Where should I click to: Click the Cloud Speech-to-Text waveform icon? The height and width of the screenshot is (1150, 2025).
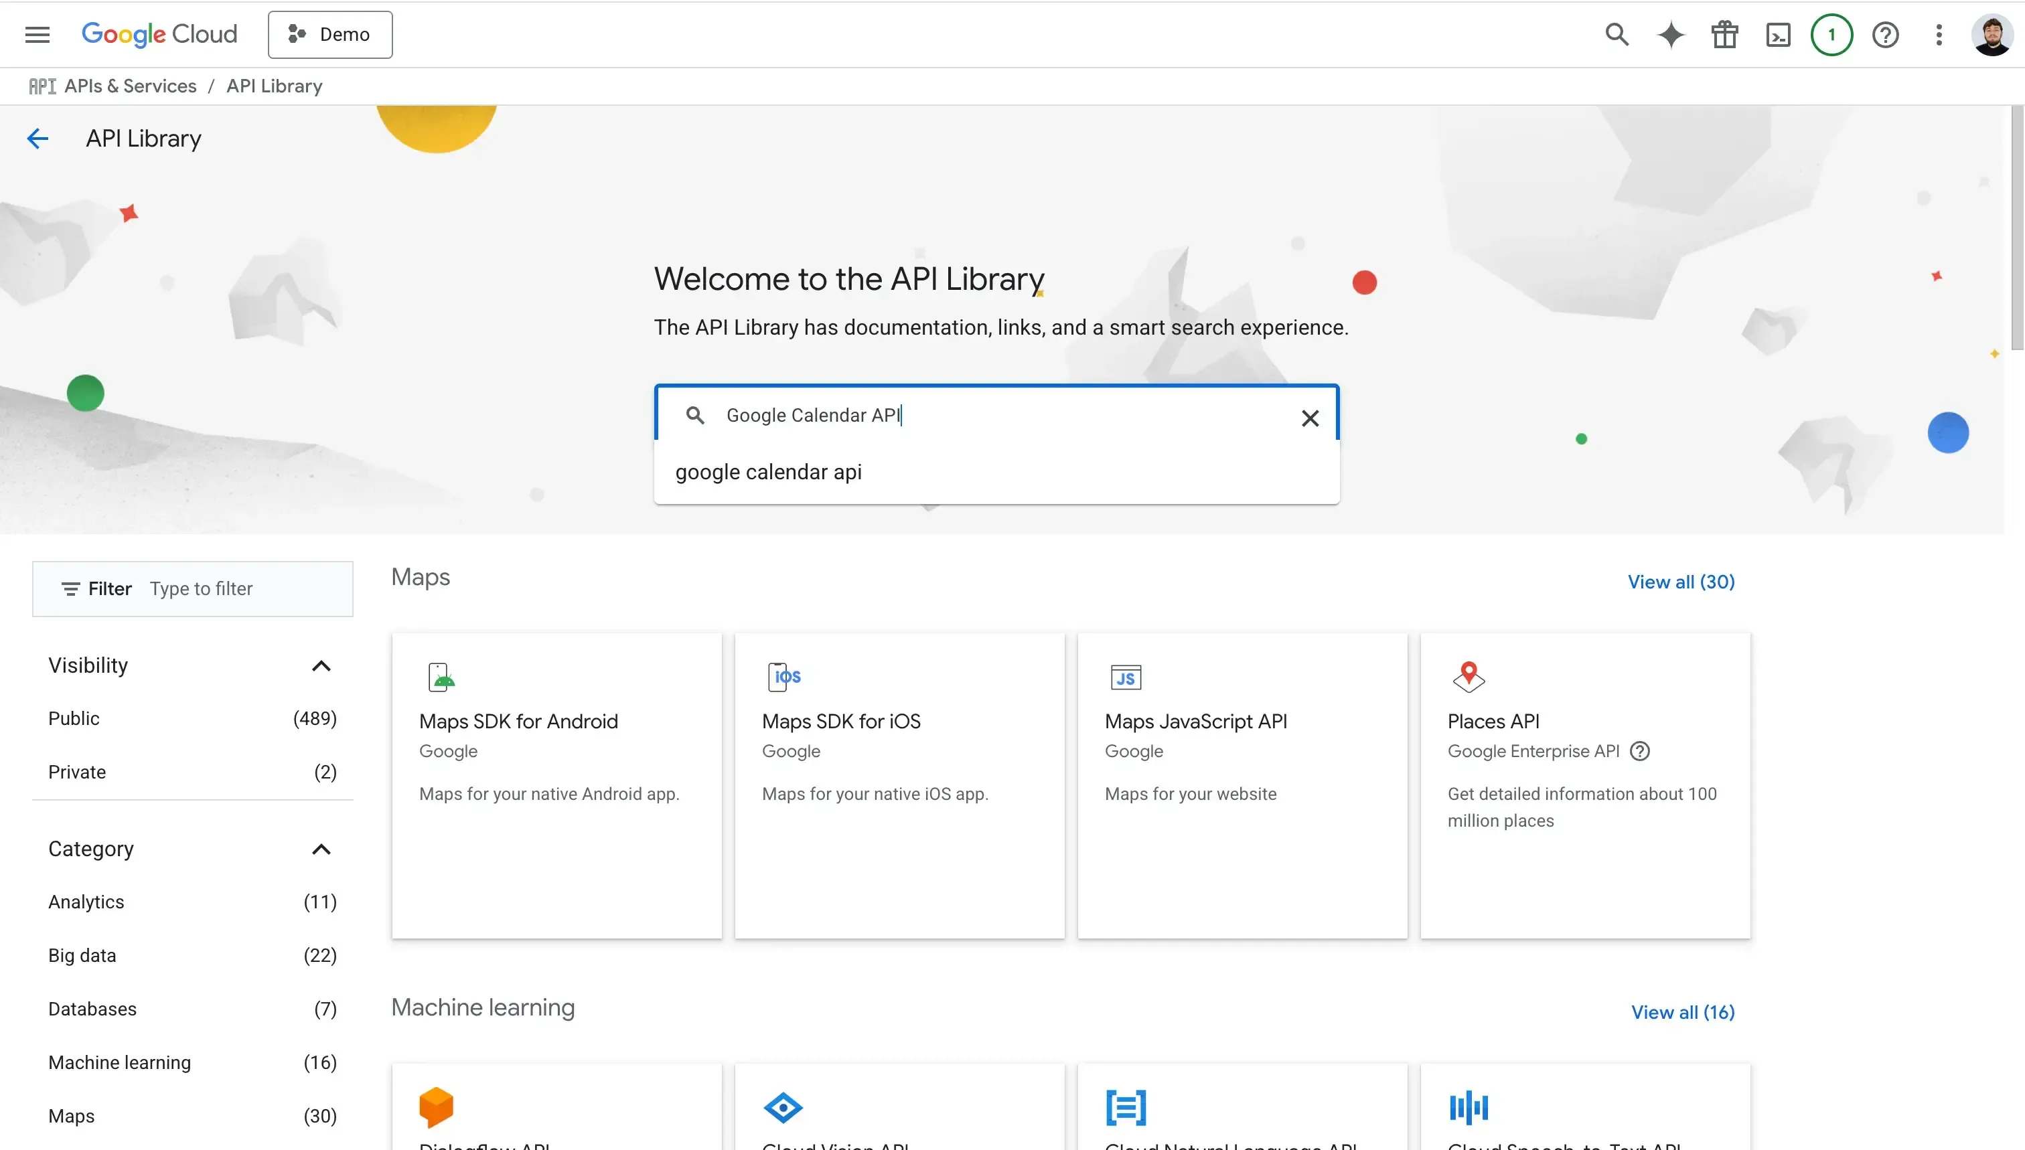pyautogui.click(x=1469, y=1107)
